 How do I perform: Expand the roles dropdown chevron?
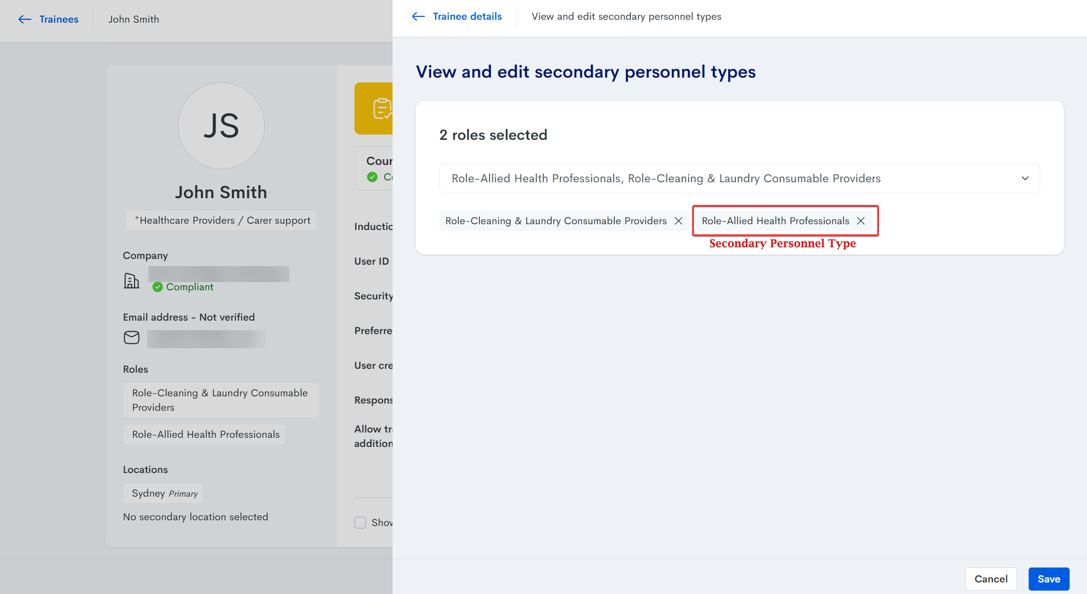coord(1025,178)
